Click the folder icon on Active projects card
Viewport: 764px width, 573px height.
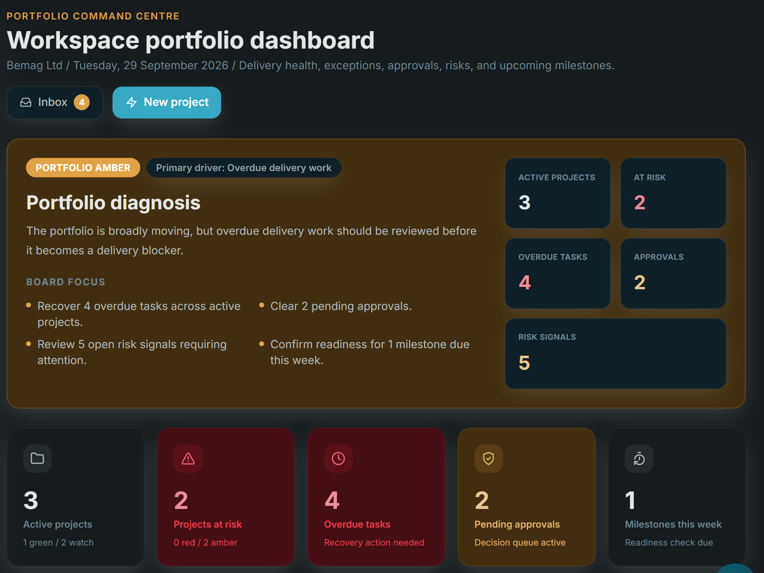(x=37, y=458)
